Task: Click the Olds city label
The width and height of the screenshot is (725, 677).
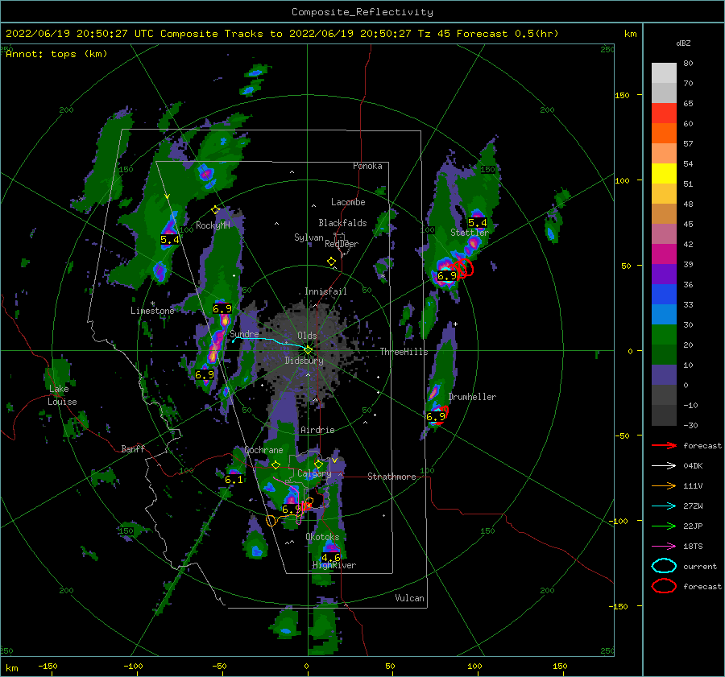Action: 307,336
